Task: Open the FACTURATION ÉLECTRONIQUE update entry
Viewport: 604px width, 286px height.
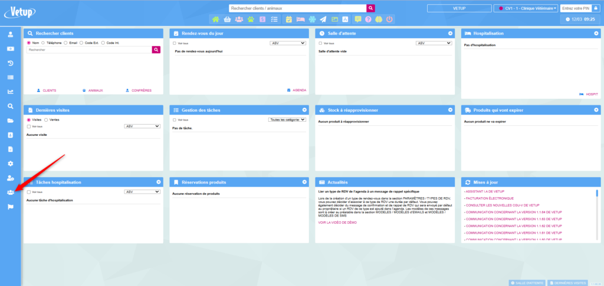Action: point(488,198)
